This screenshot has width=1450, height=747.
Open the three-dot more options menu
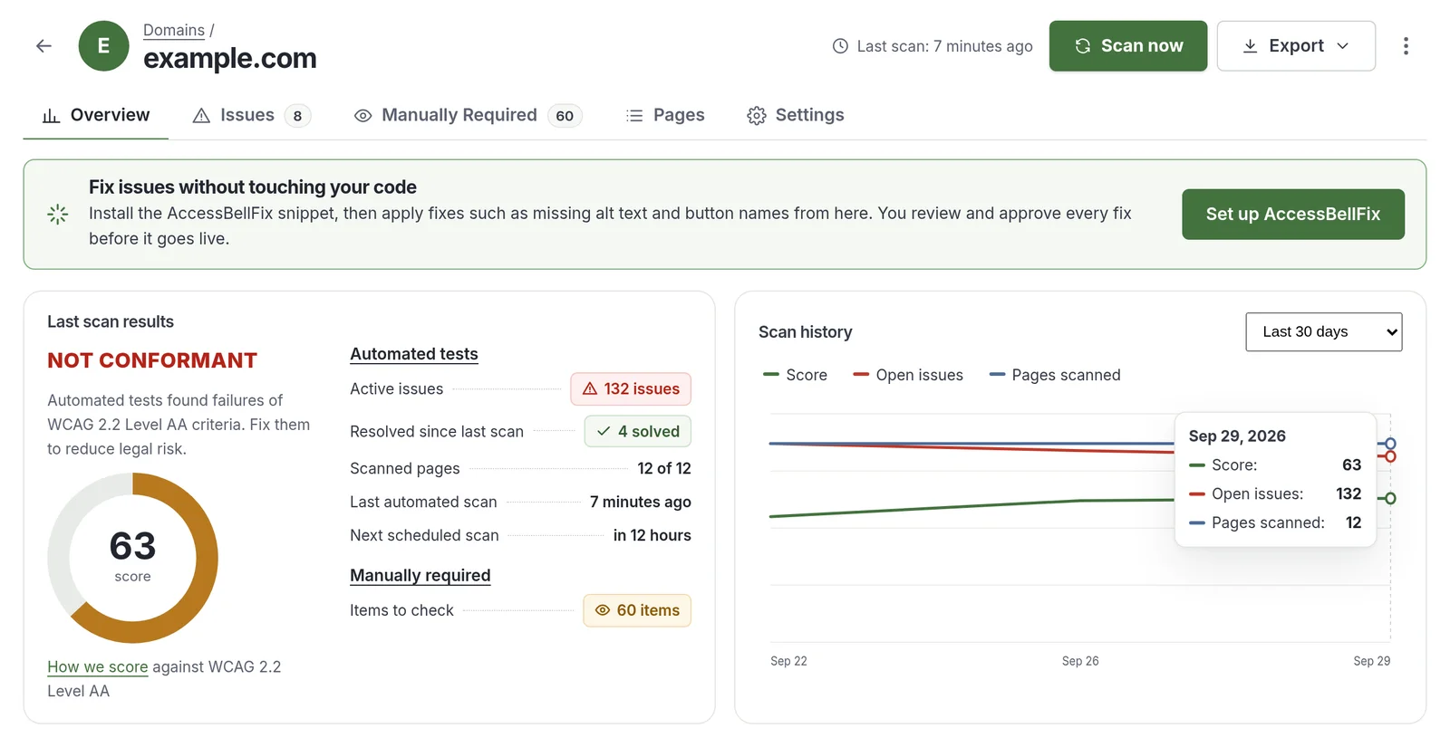(x=1406, y=46)
